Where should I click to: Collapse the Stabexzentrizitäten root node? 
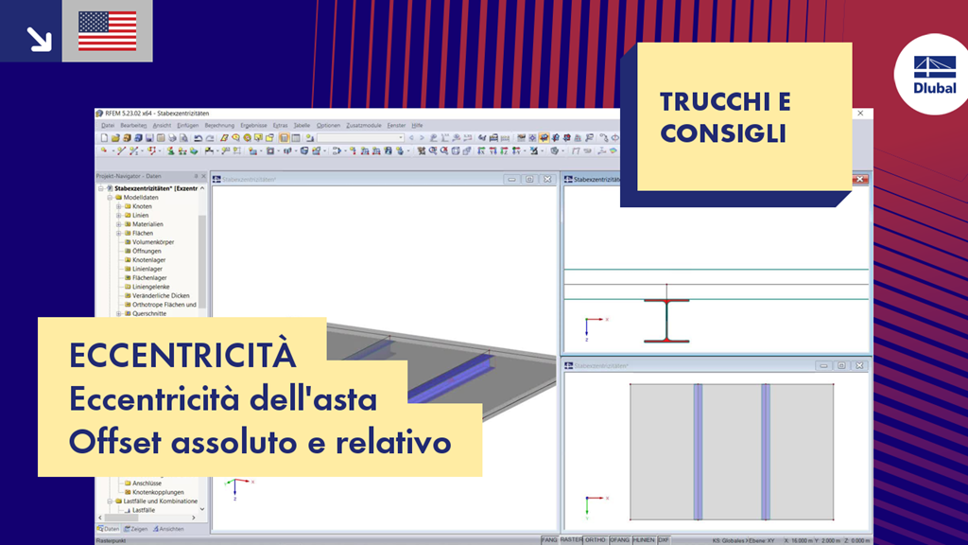coord(101,188)
